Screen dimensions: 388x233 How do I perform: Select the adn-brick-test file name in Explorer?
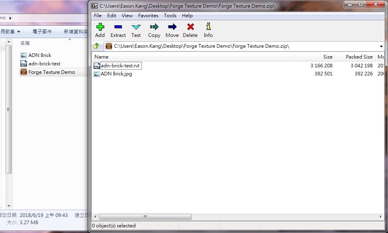click(44, 64)
